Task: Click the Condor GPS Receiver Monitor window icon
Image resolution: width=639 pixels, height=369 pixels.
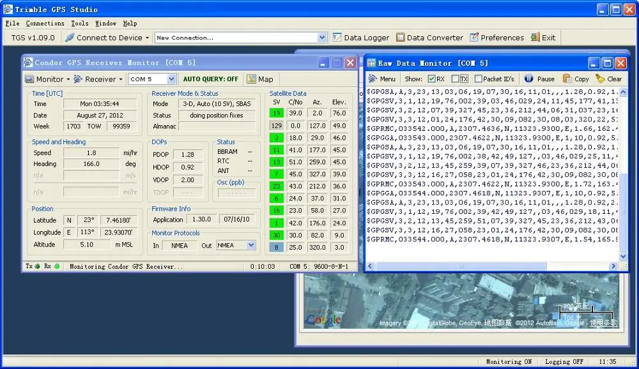Action: coord(28,63)
